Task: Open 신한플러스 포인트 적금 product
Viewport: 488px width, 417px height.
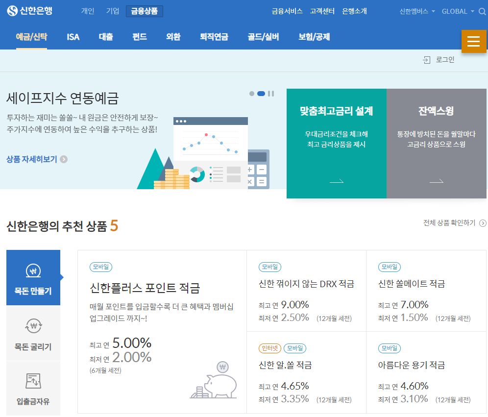Action: tap(145, 288)
